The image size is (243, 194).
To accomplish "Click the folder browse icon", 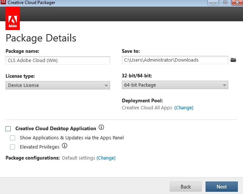I will coord(233,60).
